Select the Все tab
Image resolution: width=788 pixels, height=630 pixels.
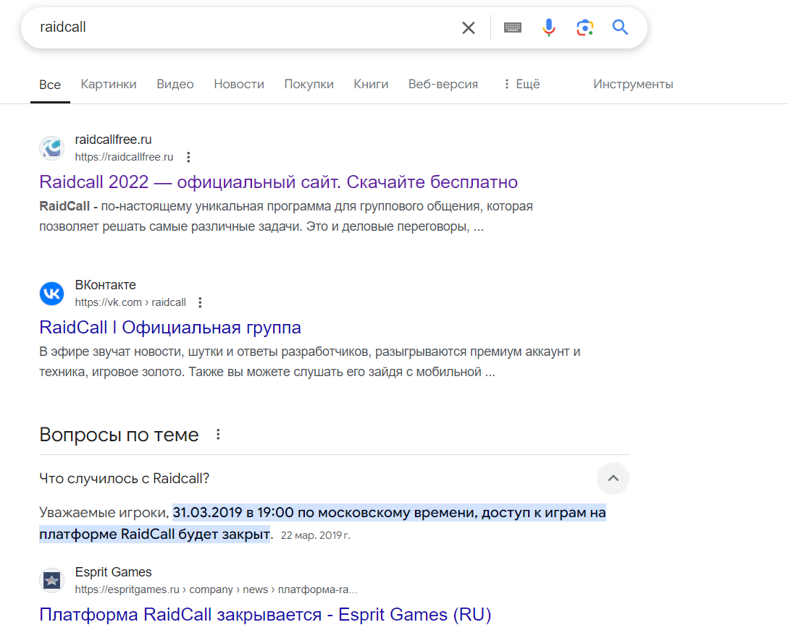pyautogui.click(x=50, y=85)
